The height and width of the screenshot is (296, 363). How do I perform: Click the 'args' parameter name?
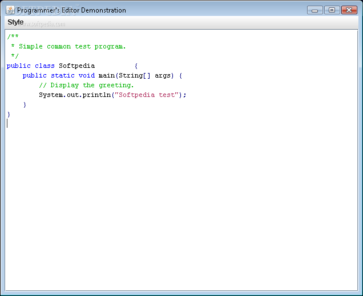click(x=163, y=76)
